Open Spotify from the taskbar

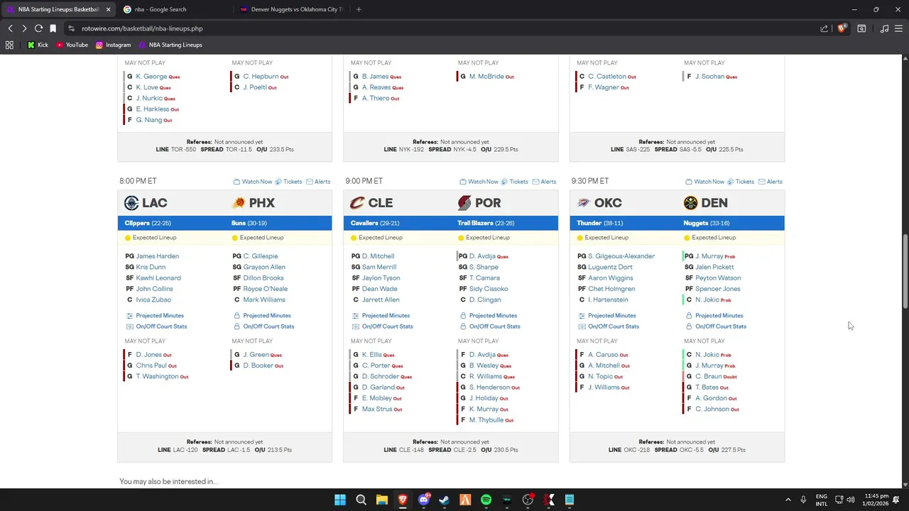(x=486, y=500)
